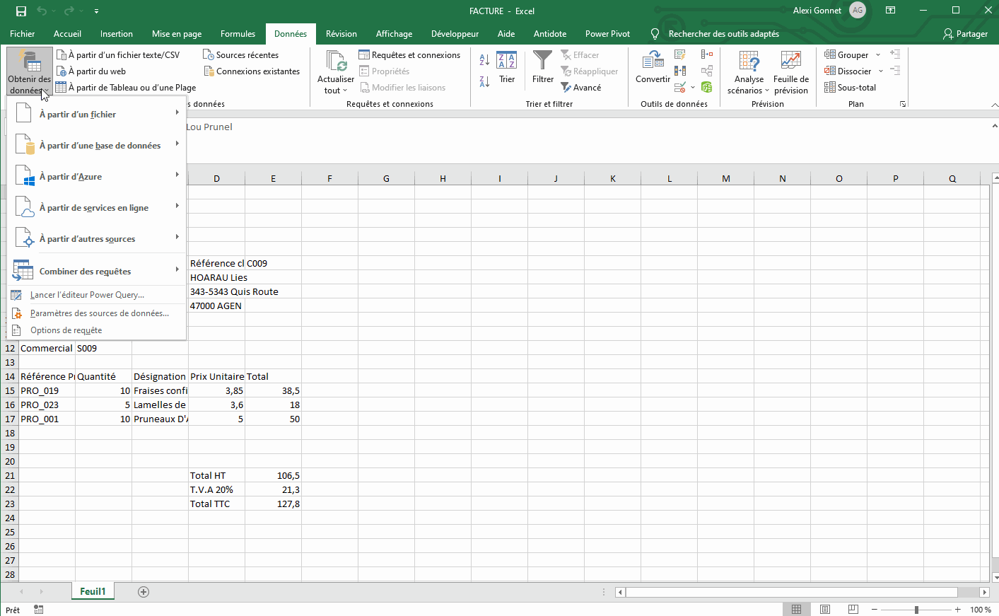Click the Actualiser tout refresh icon
Screen dimensions: 999x616
336,62
